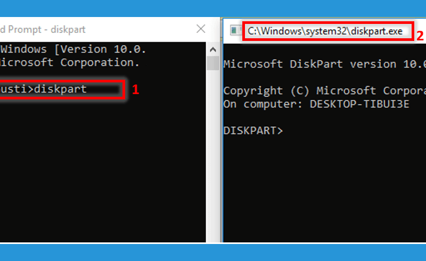The height and width of the screenshot is (261, 426).
Task: Click the Command Prompt scrollbar up arrow
Action: coord(213,49)
